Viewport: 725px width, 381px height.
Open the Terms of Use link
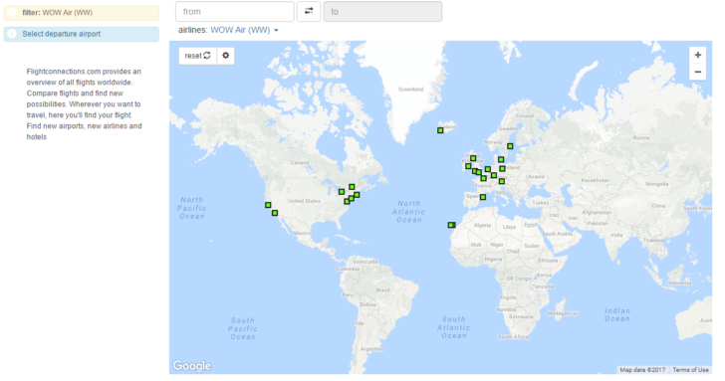(690, 370)
